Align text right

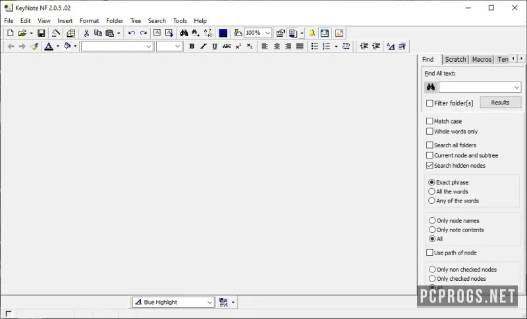pyautogui.click(x=288, y=46)
